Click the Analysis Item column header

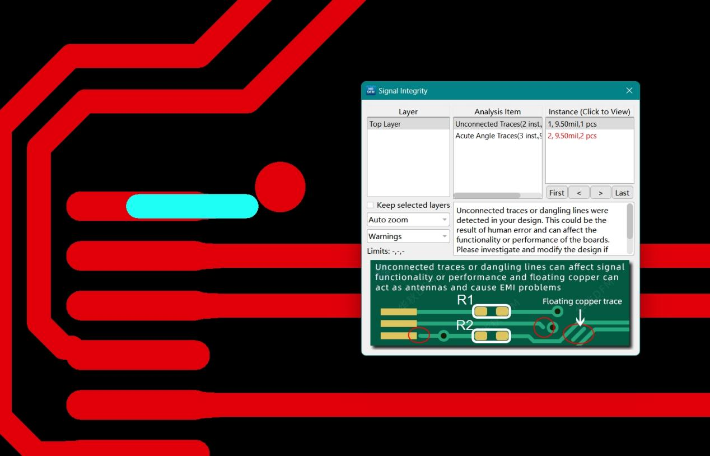(497, 111)
